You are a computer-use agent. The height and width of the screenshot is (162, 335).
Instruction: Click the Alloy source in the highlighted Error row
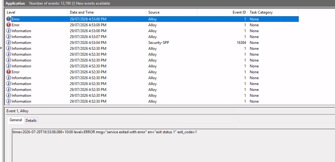[152, 19]
